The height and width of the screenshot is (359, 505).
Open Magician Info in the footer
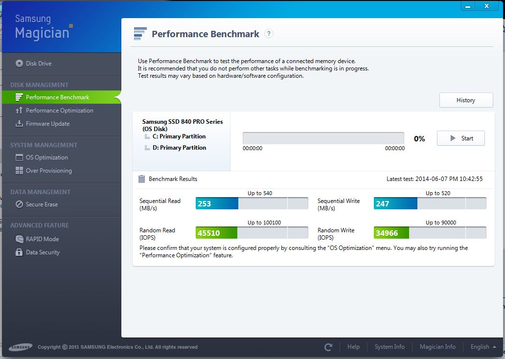(437, 347)
